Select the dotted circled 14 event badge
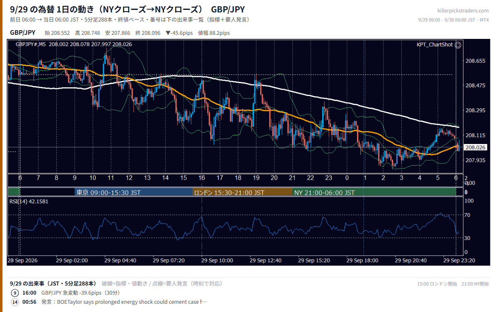 (15, 302)
